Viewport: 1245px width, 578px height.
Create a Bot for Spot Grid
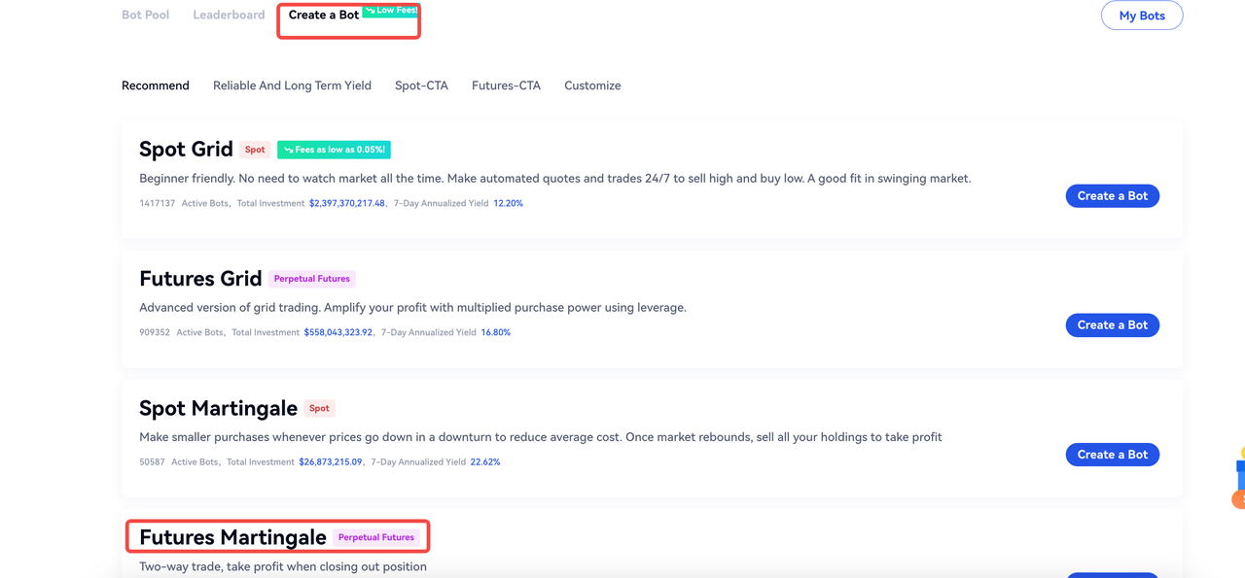[x=1112, y=196]
